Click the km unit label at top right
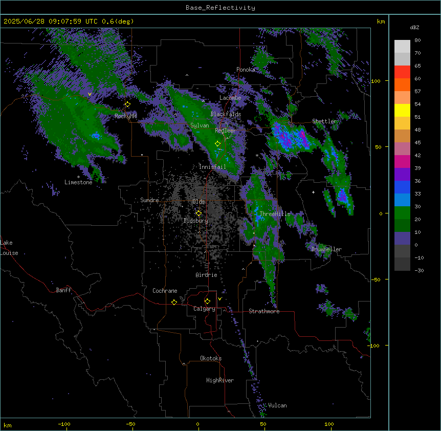The image size is (441, 431). click(381, 21)
